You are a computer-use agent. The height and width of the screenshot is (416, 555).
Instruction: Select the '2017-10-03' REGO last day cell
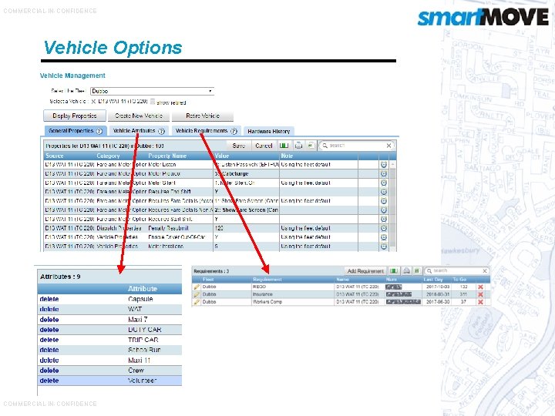tap(438, 287)
